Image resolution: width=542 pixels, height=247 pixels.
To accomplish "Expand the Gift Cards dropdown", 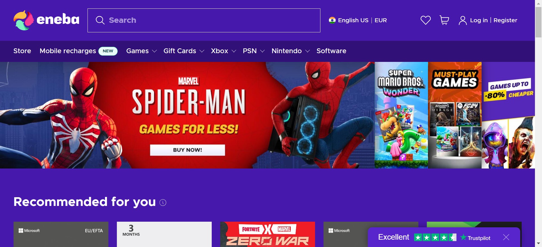I will [184, 51].
